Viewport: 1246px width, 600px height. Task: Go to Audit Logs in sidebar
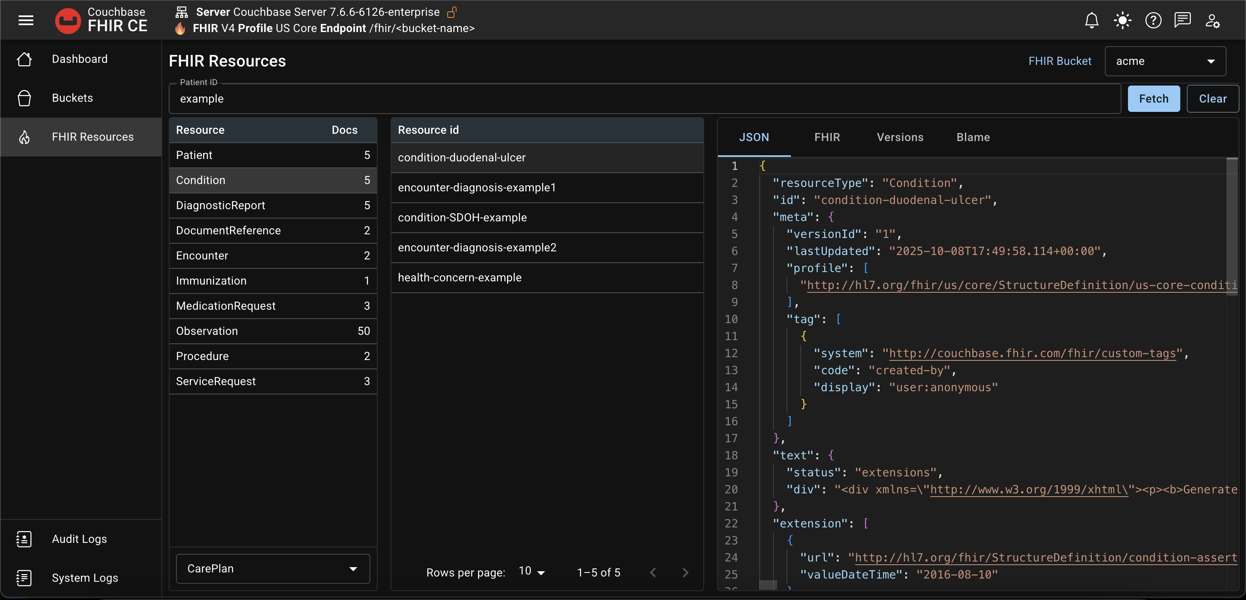(x=79, y=539)
